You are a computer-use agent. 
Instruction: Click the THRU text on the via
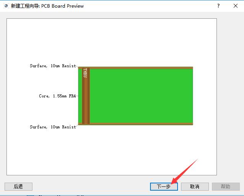pos(85,73)
